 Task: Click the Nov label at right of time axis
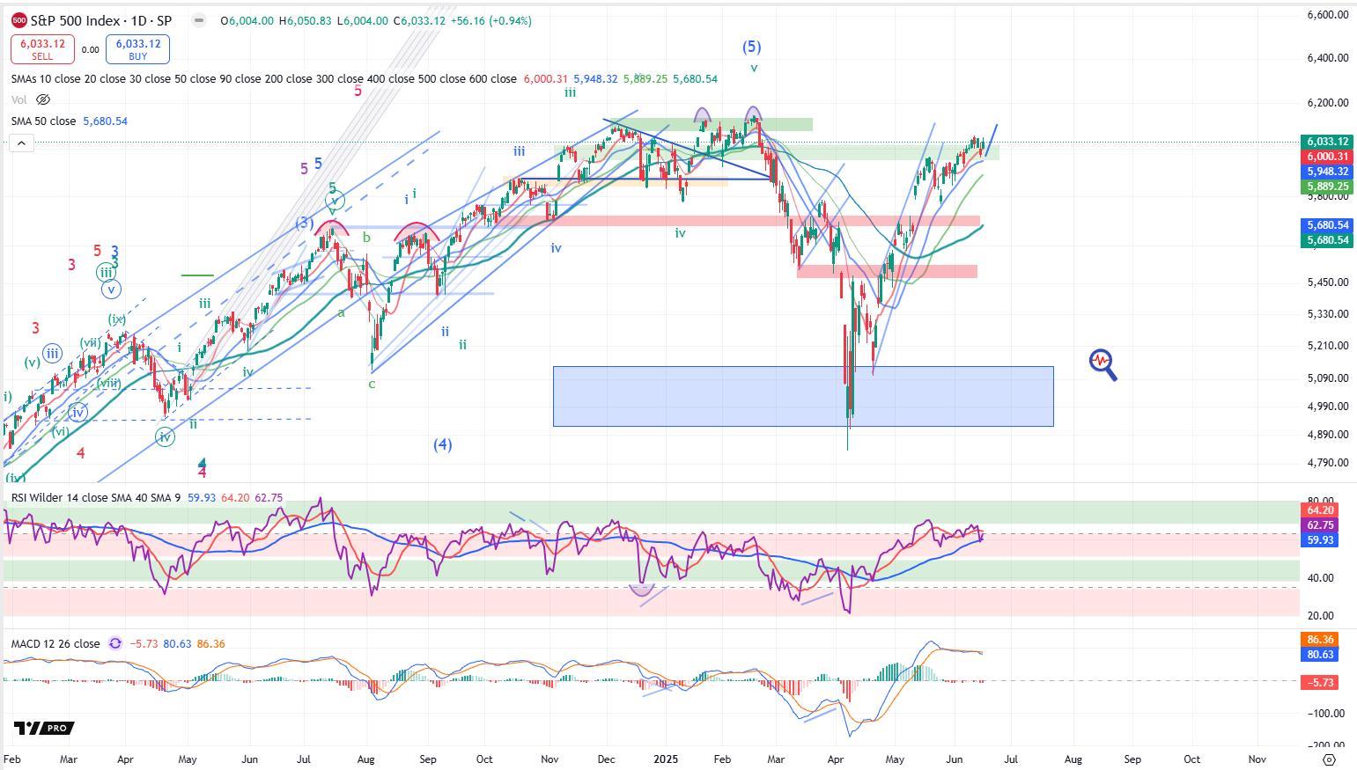tap(1257, 759)
